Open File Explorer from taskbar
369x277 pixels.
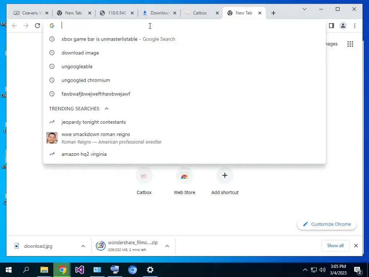[x=44, y=270]
